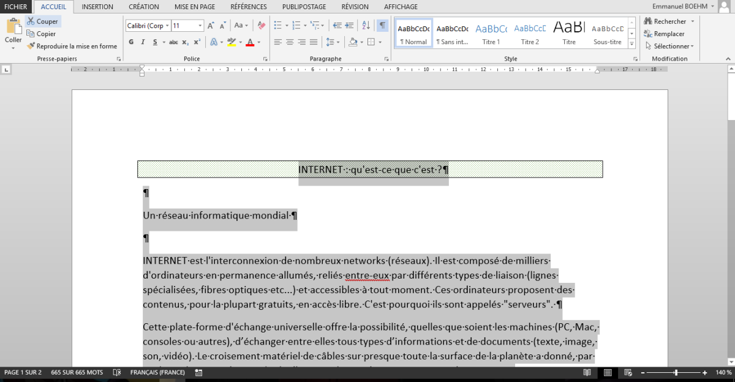Viewport: 735px width, 382px height.
Task: Apply strikethrough with the abc icon
Action: click(x=173, y=42)
